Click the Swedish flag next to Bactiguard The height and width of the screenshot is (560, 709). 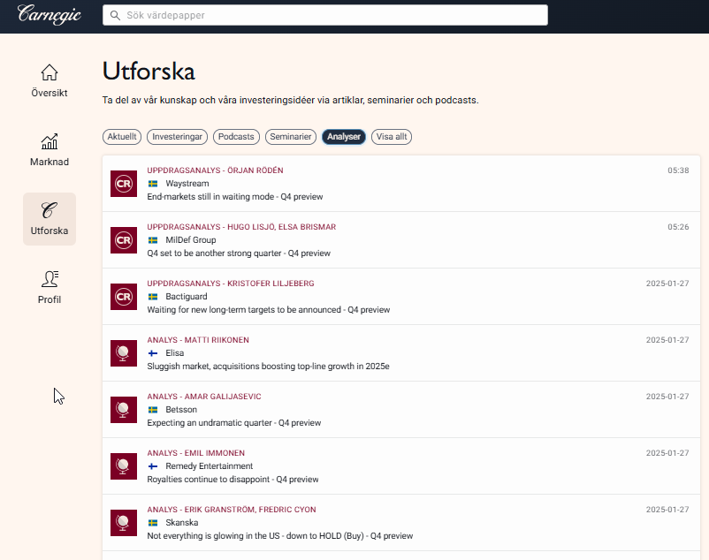coord(153,297)
